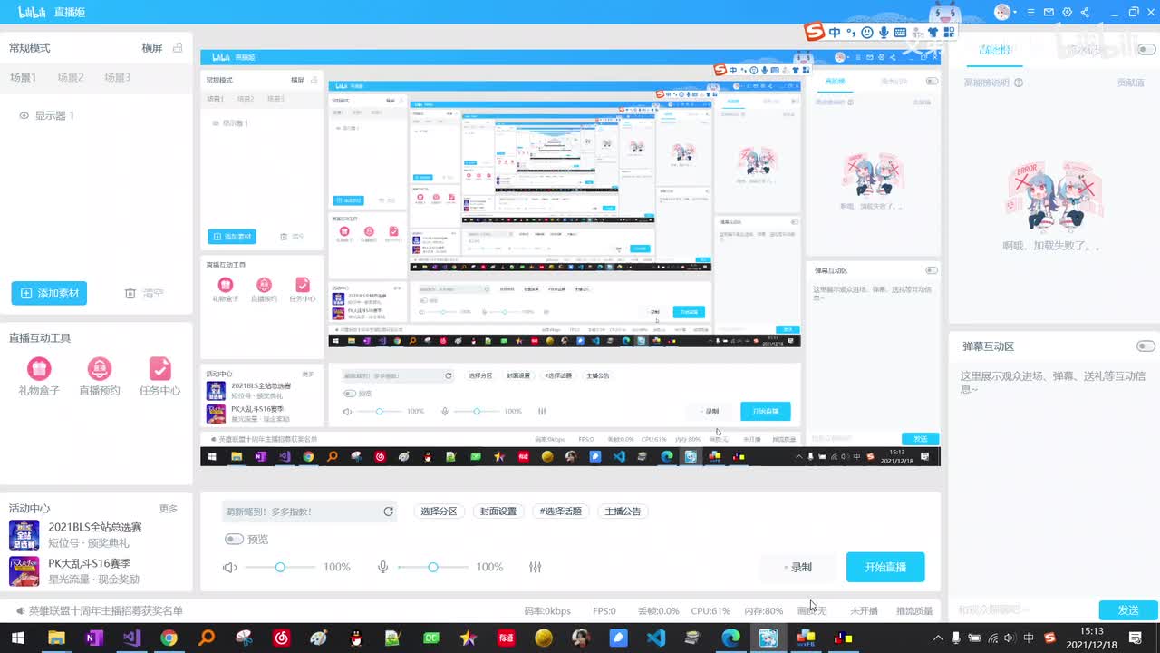Open the 封面设置 cover settings button
Screen dimensions: 1160x653
(498, 512)
